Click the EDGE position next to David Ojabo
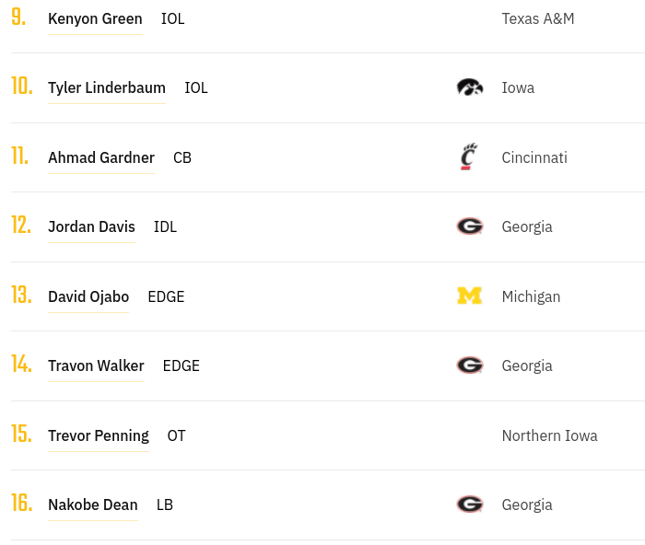 click(166, 296)
